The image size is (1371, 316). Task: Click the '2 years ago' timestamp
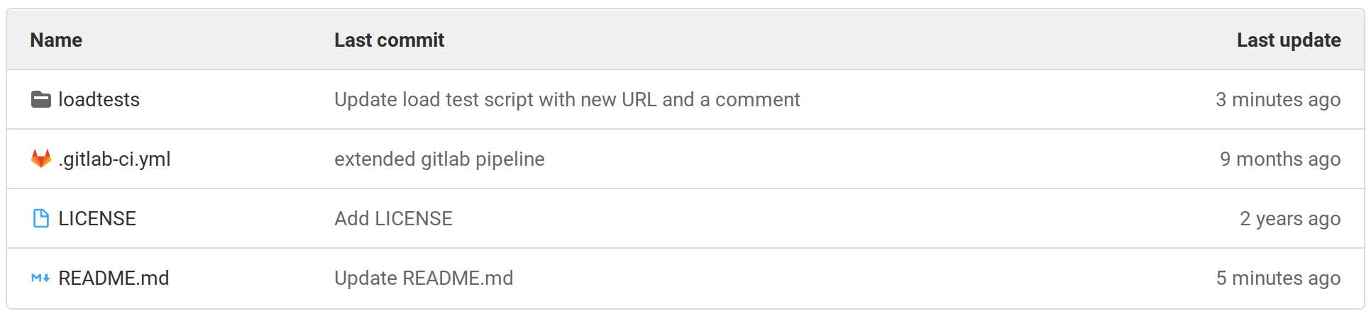tap(1289, 219)
